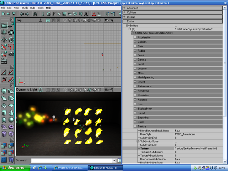228x171 pixels.
Task: Open the Build menu
Action: (33, 7)
